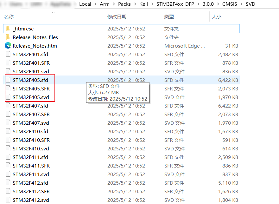This screenshot has height=204, width=279.
Task: Click the Edge icon for Release_Notes.htm
Action: (8, 46)
